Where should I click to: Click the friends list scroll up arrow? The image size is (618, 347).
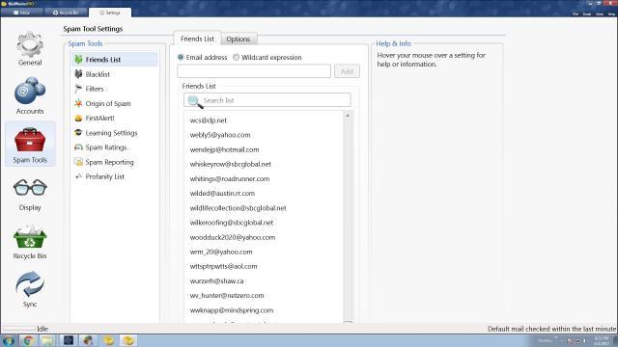click(348, 116)
